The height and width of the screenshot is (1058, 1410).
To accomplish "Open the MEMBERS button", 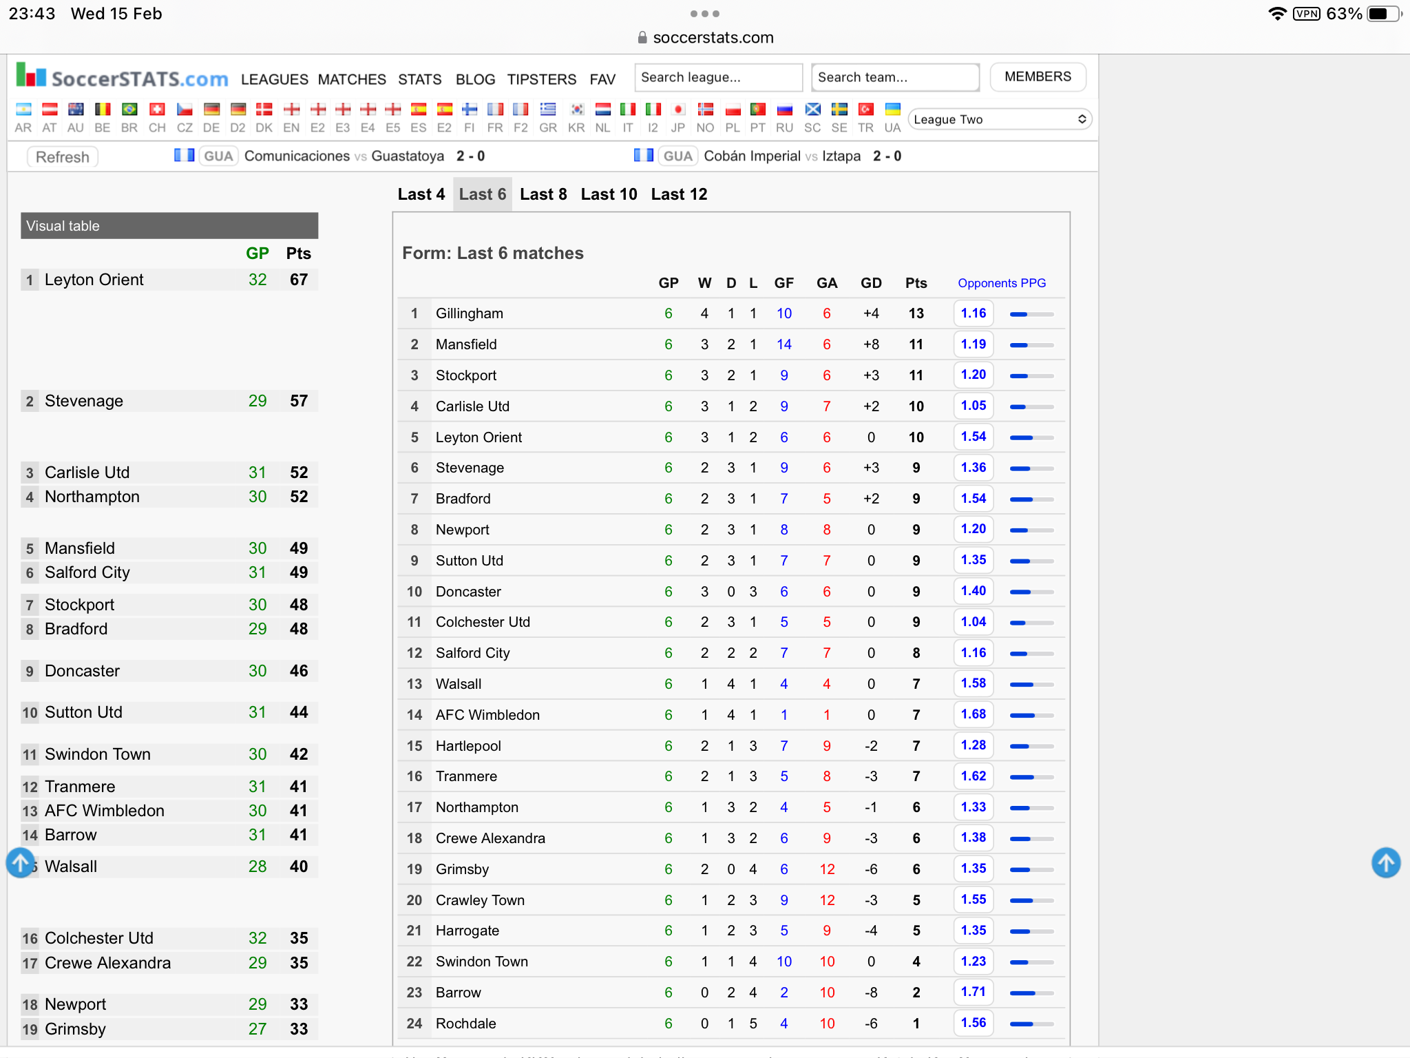I will pyautogui.click(x=1038, y=76).
